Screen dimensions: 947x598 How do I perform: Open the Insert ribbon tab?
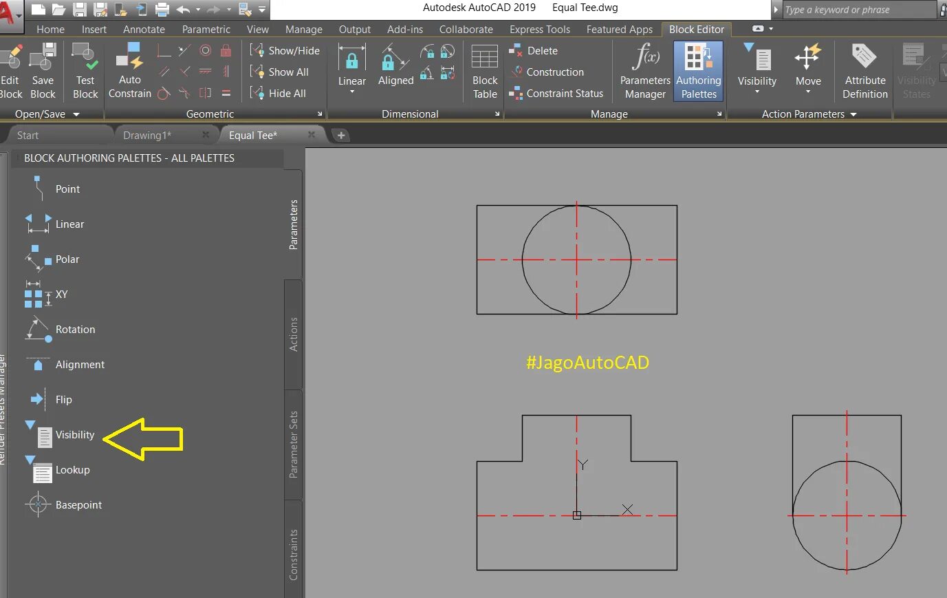94,29
